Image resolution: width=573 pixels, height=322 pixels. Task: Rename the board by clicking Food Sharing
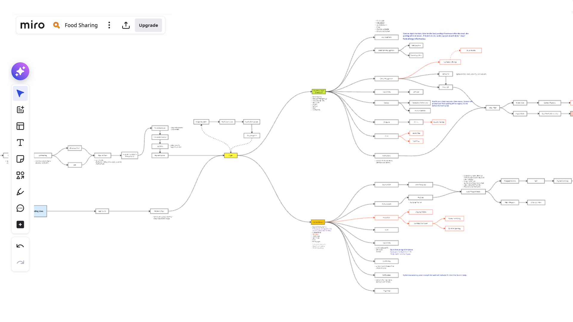81,25
